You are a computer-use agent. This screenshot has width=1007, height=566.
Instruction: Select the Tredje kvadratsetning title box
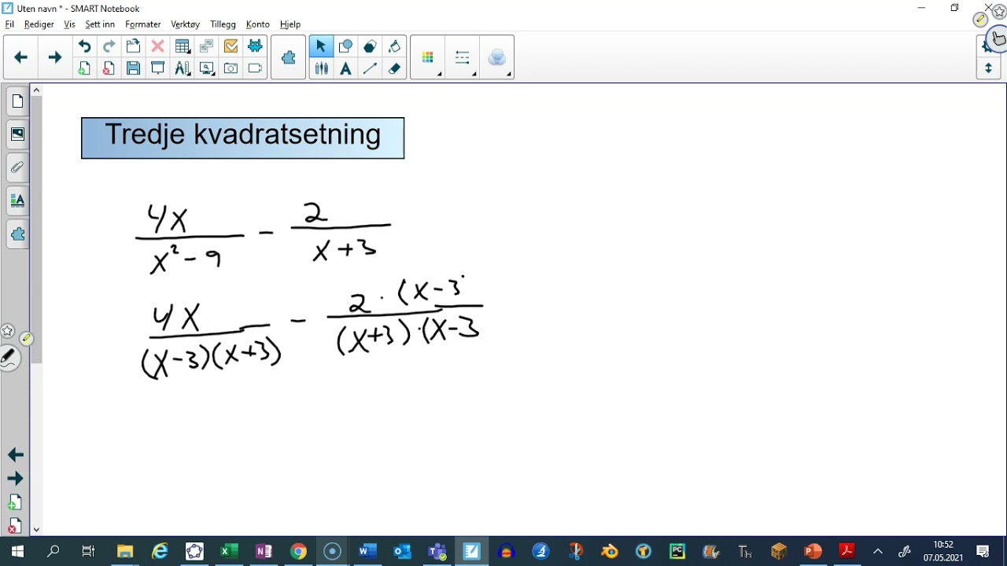point(242,138)
